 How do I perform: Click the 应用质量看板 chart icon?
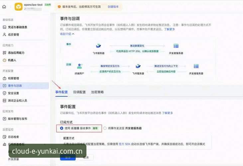point(5,144)
